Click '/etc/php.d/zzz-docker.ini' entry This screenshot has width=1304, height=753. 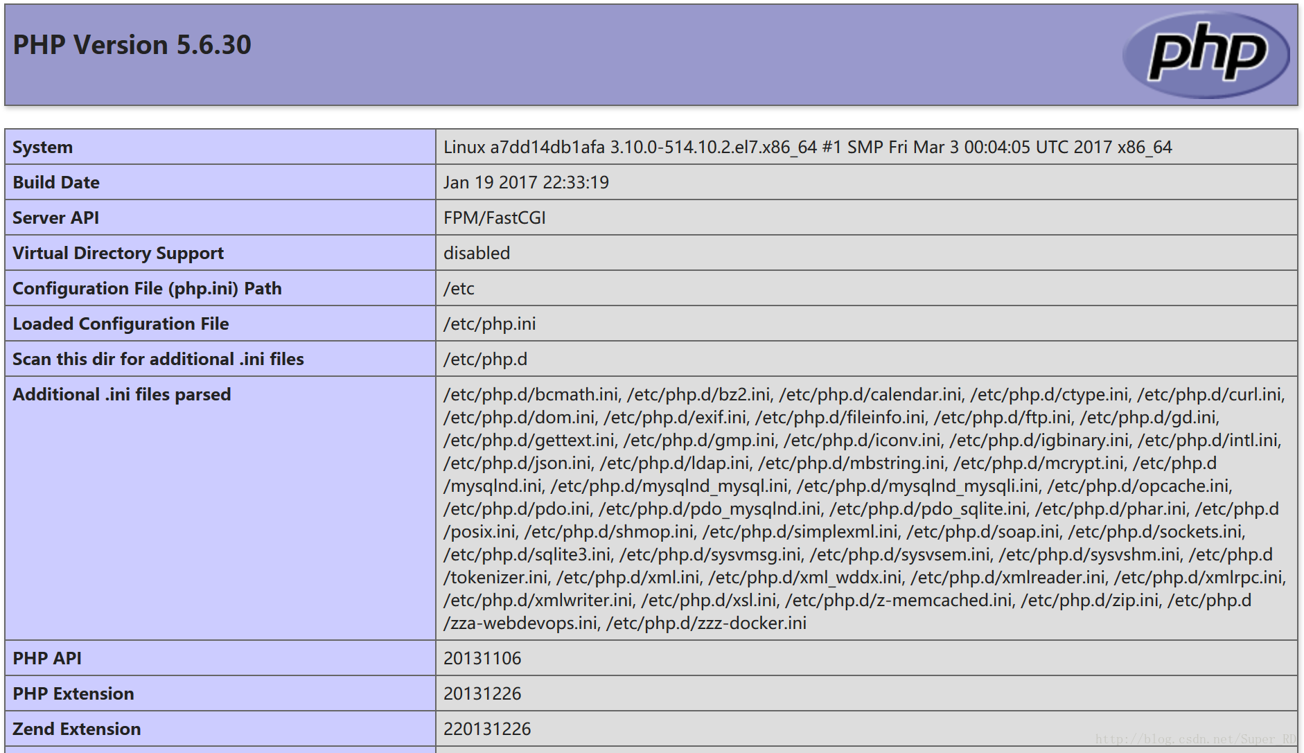[707, 623]
